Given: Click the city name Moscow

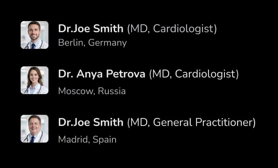Looking at the screenshot, I should pos(76,91).
